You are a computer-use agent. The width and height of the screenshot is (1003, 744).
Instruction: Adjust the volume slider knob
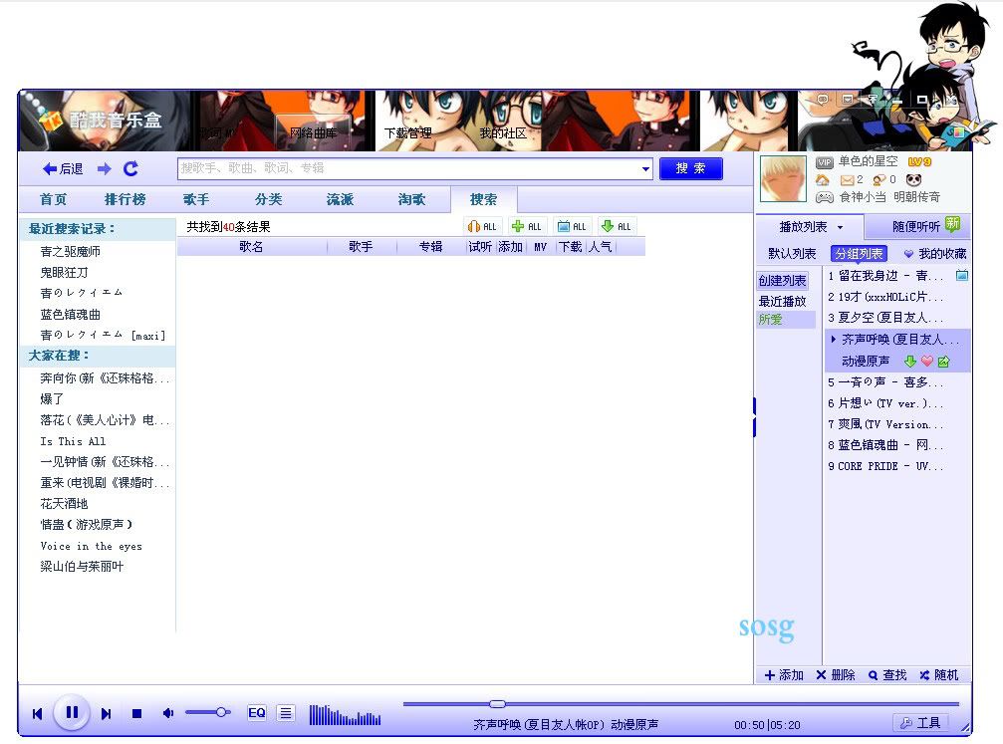coord(221,712)
